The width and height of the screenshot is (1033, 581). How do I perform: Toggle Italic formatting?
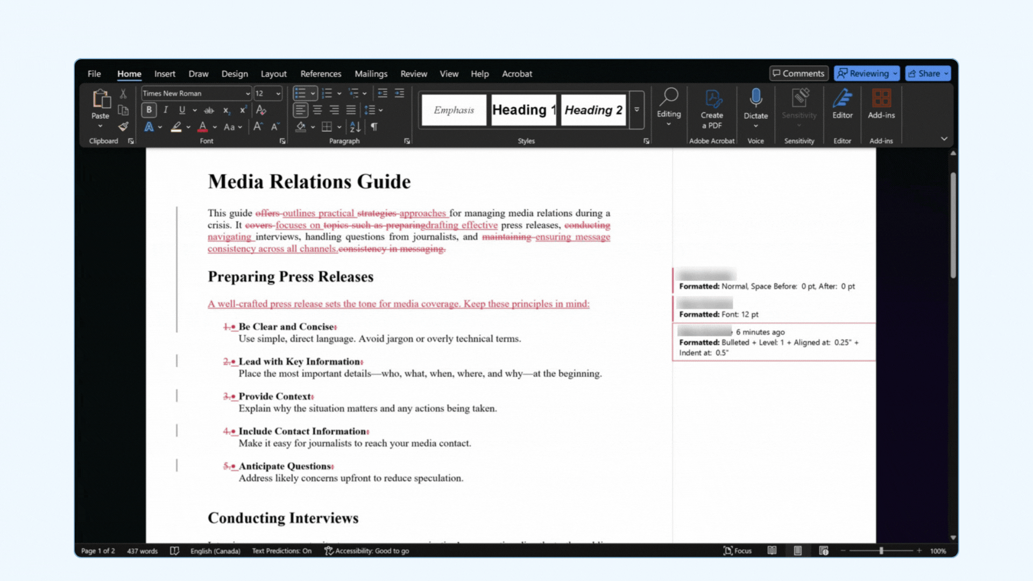166,110
